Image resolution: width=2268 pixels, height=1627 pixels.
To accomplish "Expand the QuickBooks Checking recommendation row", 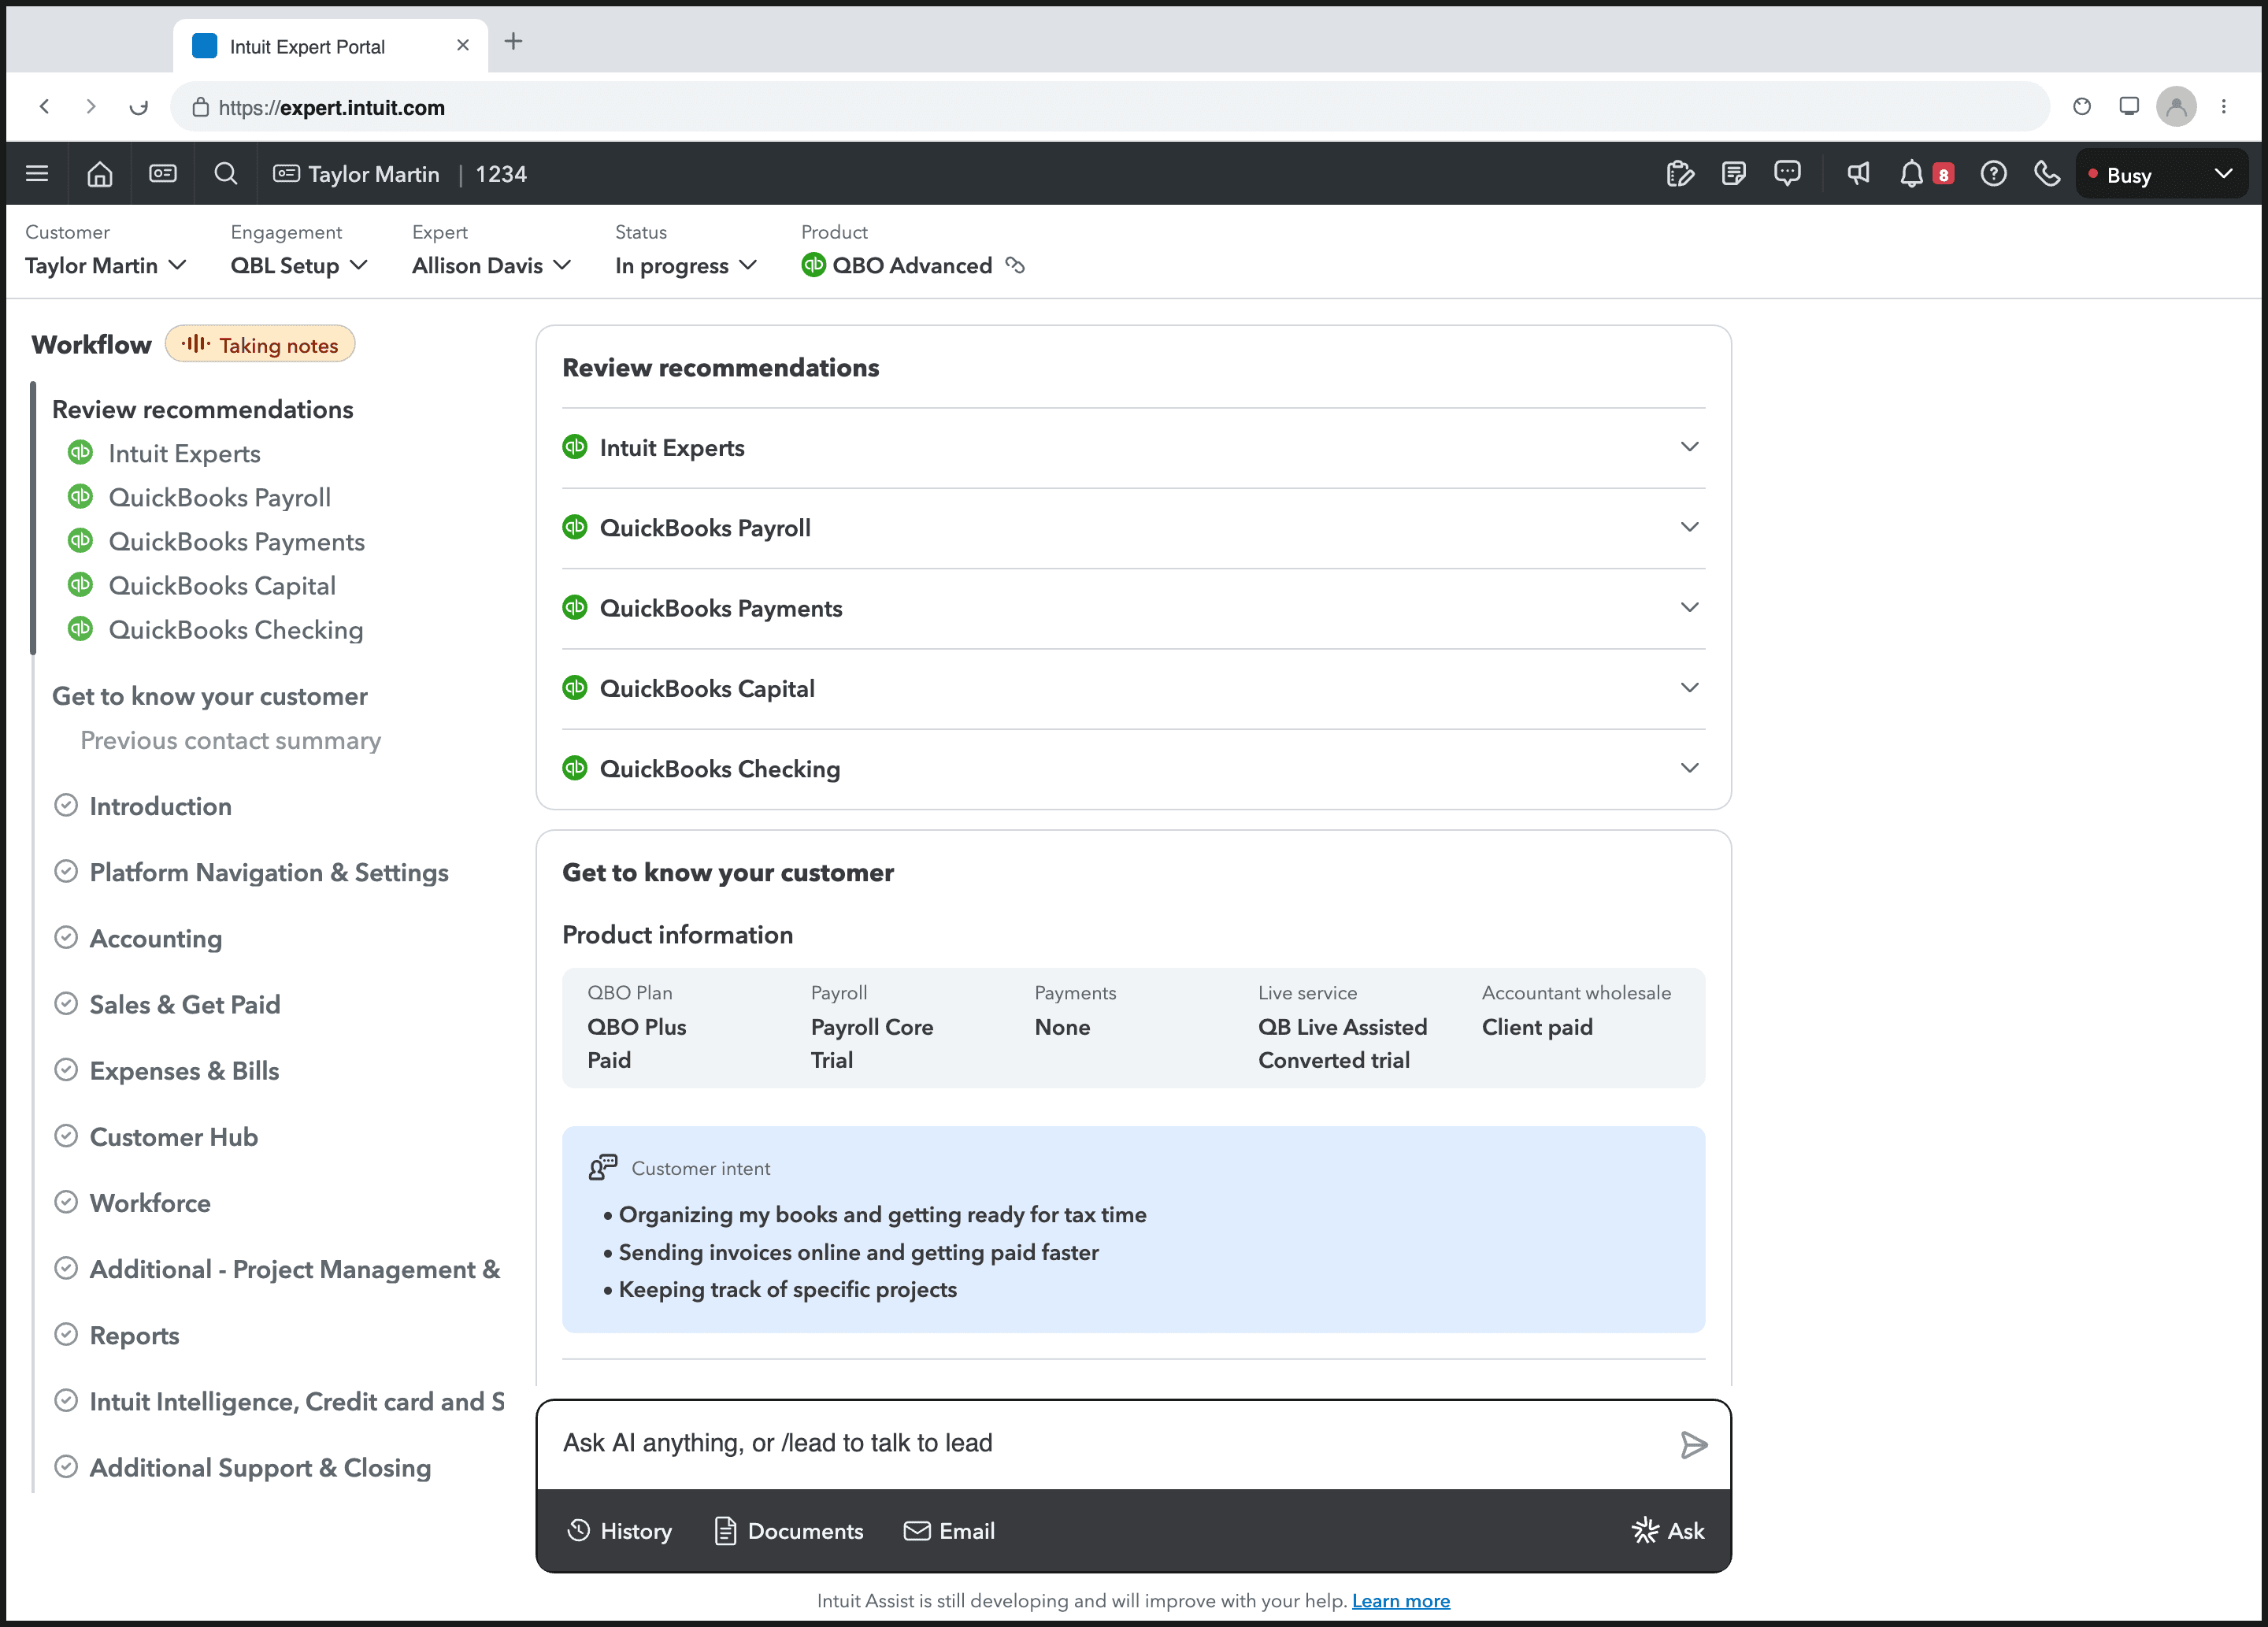I will coord(1133,768).
